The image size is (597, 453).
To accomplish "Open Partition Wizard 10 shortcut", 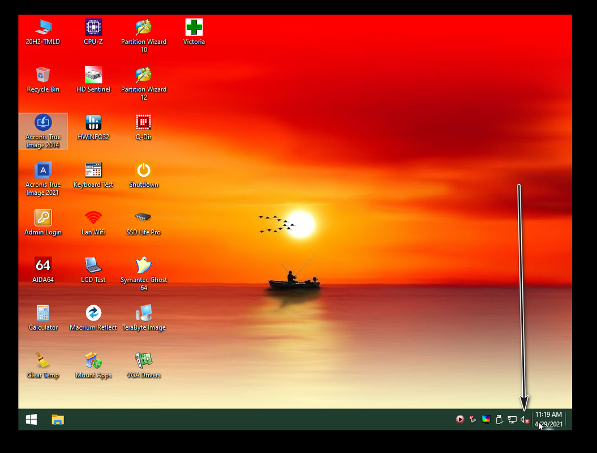I will 144,36.
